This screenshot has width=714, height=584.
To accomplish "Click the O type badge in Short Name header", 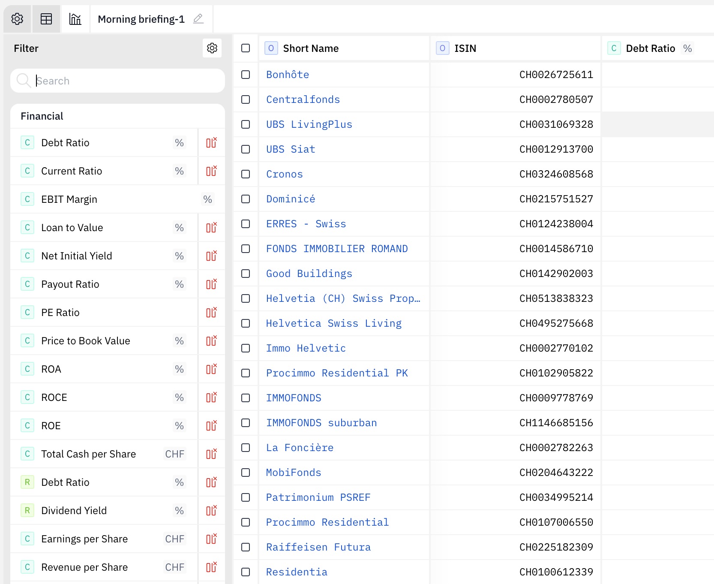I will click(271, 48).
